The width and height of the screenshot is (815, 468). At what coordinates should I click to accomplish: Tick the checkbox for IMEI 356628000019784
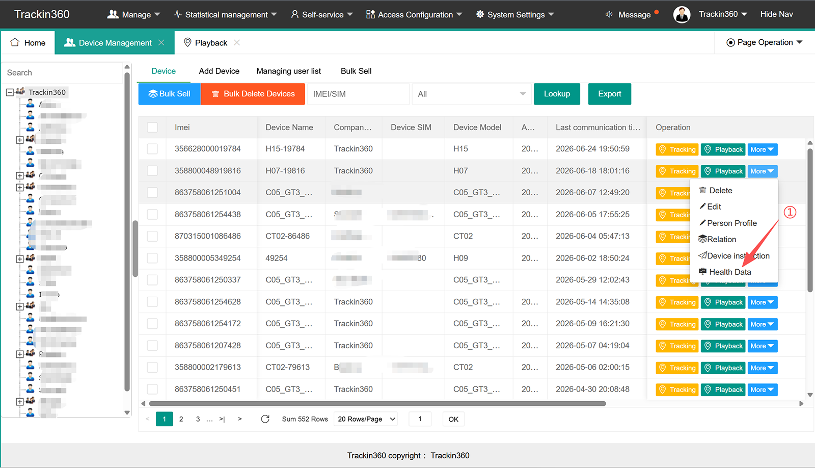(152, 149)
